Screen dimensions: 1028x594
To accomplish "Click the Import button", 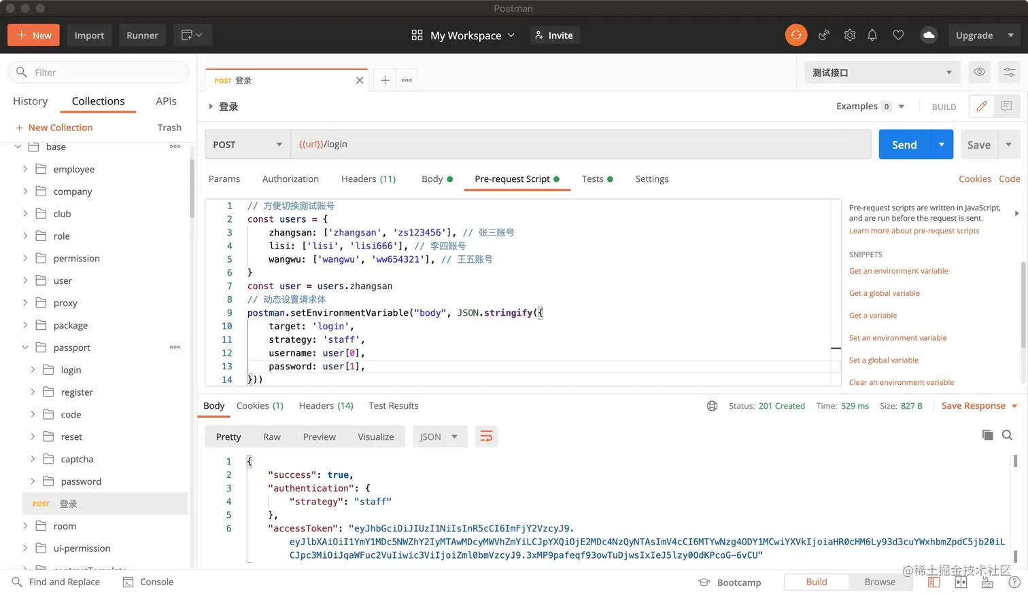I will click(89, 35).
